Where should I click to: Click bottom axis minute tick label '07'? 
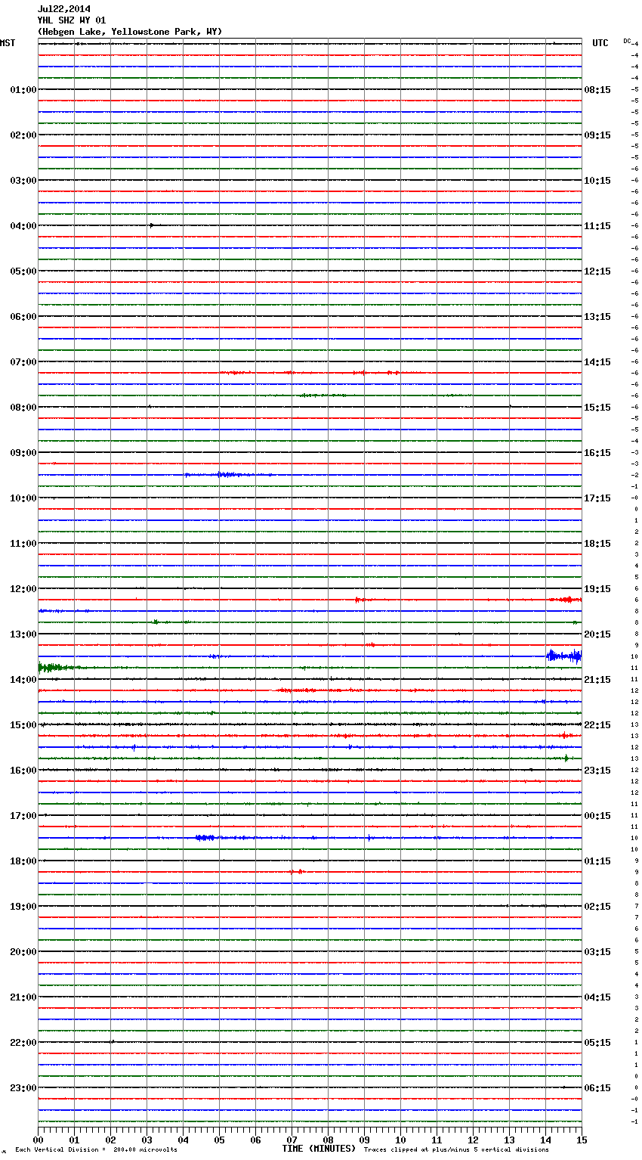click(292, 1140)
